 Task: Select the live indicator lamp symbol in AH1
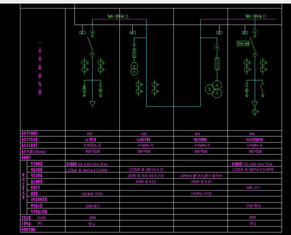(100, 90)
